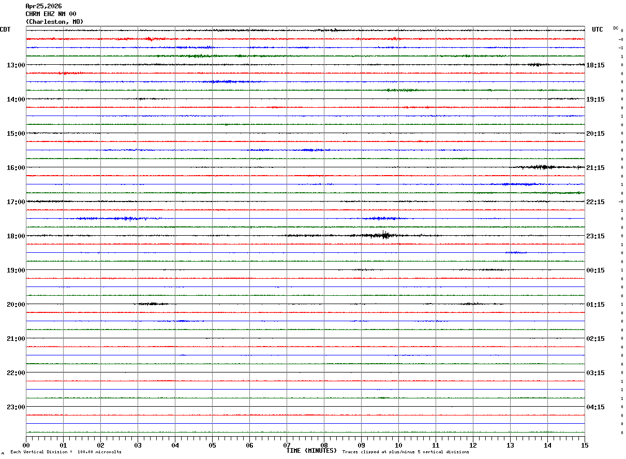Click the 00:15 UTC time label
Screen dimensions: 626x459
595,270
